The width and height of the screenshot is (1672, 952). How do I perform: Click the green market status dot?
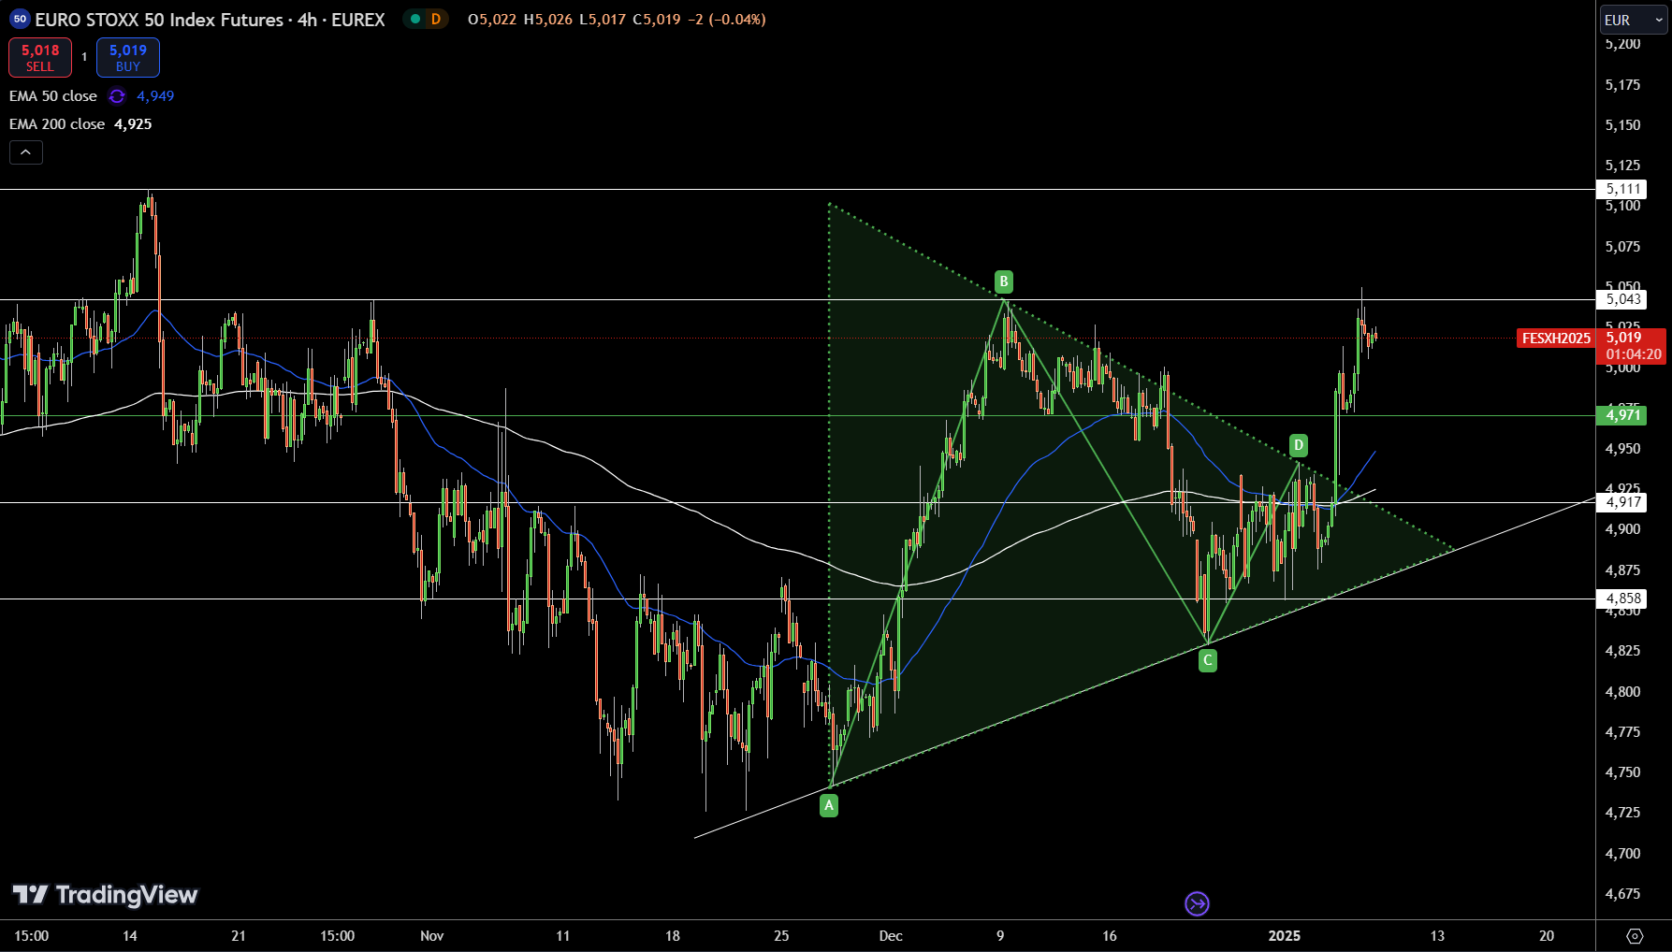(415, 20)
